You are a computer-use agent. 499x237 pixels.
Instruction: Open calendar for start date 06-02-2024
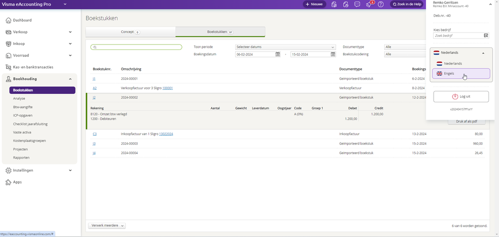pyautogui.click(x=278, y=54)
